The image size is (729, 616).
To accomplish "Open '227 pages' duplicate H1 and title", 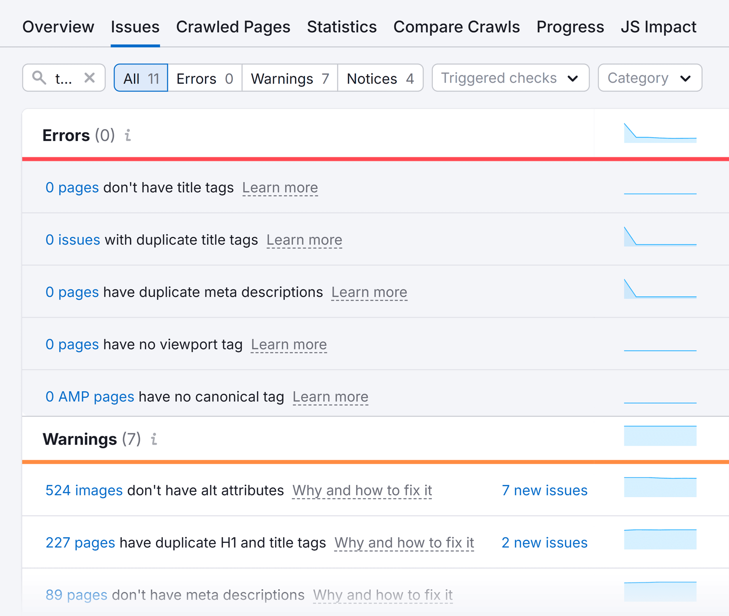I will (x=80, y=543).
